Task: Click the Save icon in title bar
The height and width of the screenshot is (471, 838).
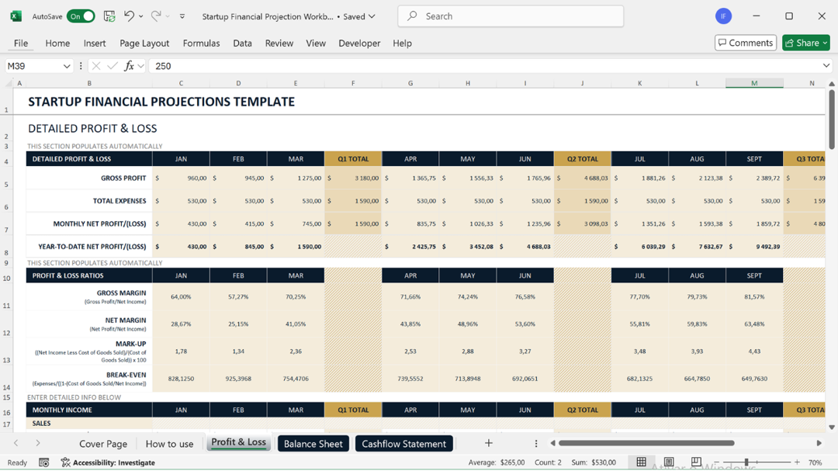Action: [x=109, y=16]
